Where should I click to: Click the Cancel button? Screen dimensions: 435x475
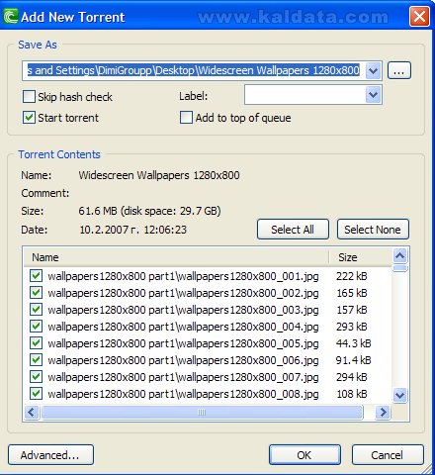pos(388,455)
